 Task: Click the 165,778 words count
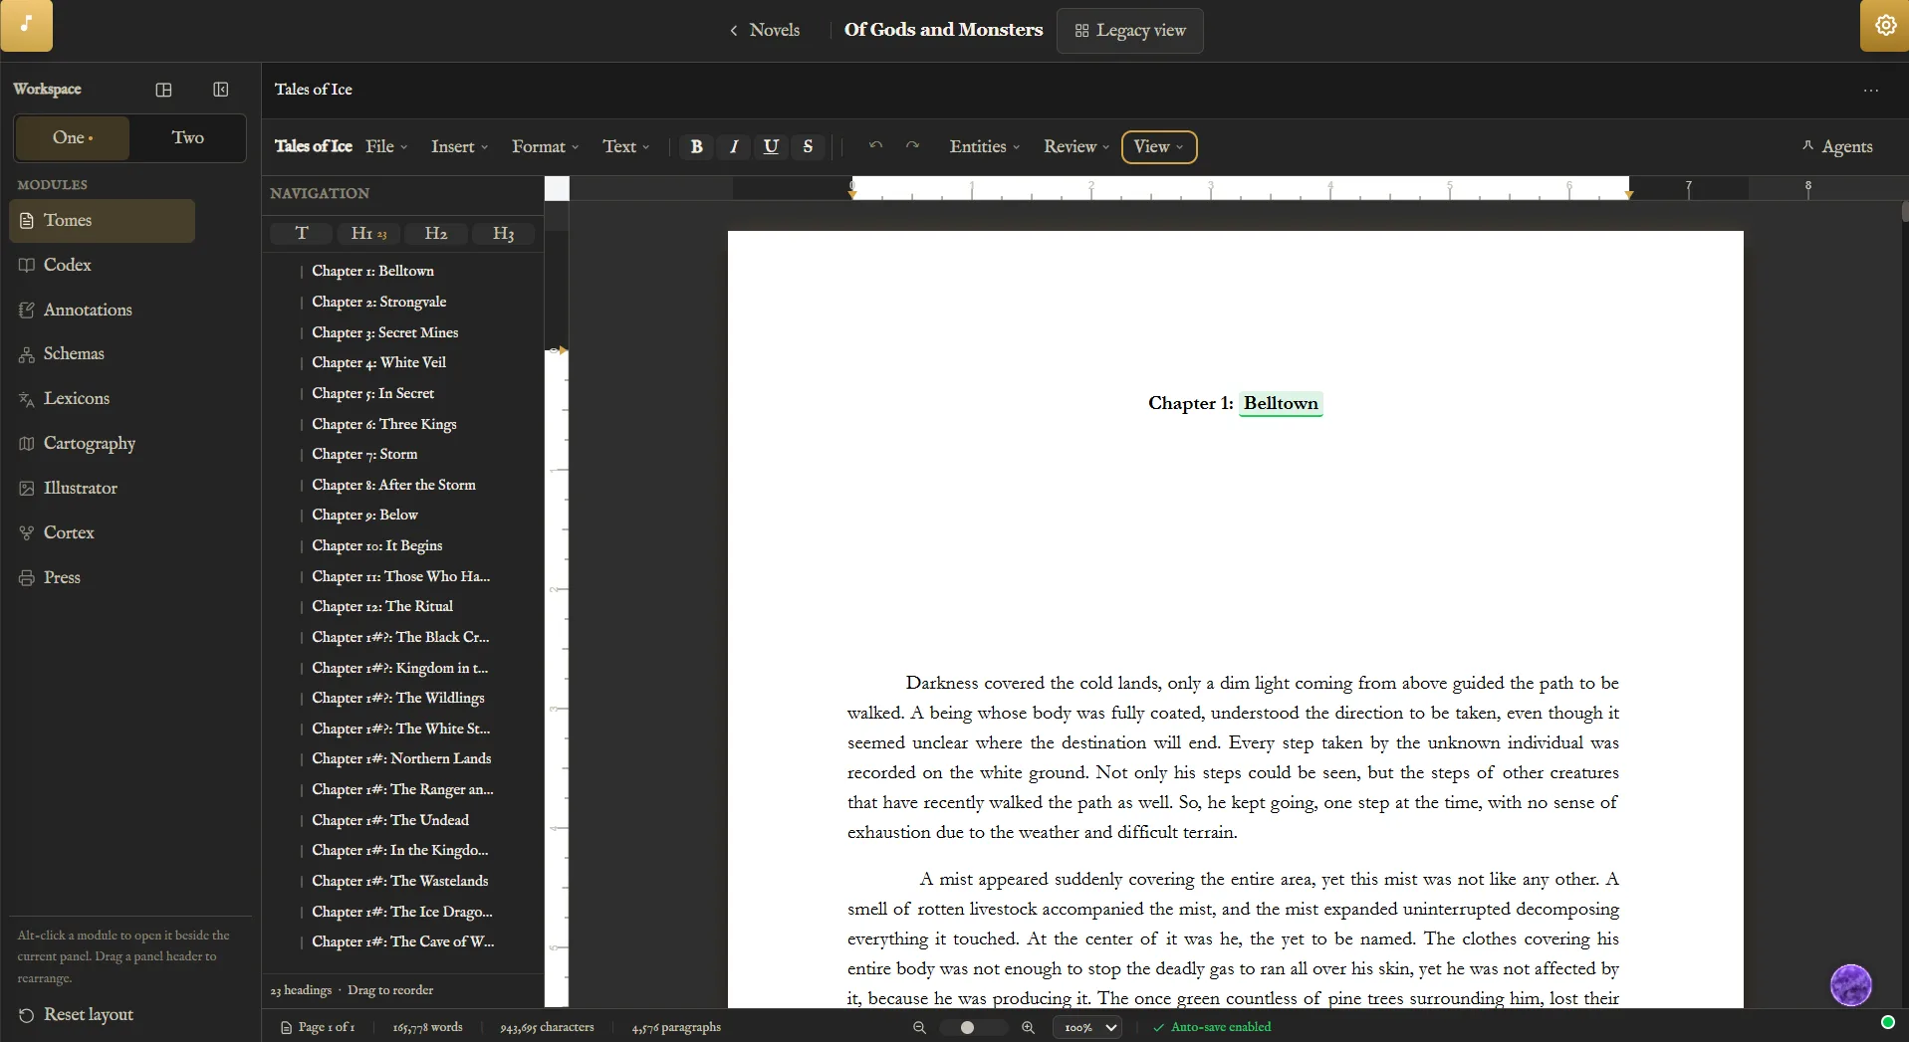coord(427,1027)
